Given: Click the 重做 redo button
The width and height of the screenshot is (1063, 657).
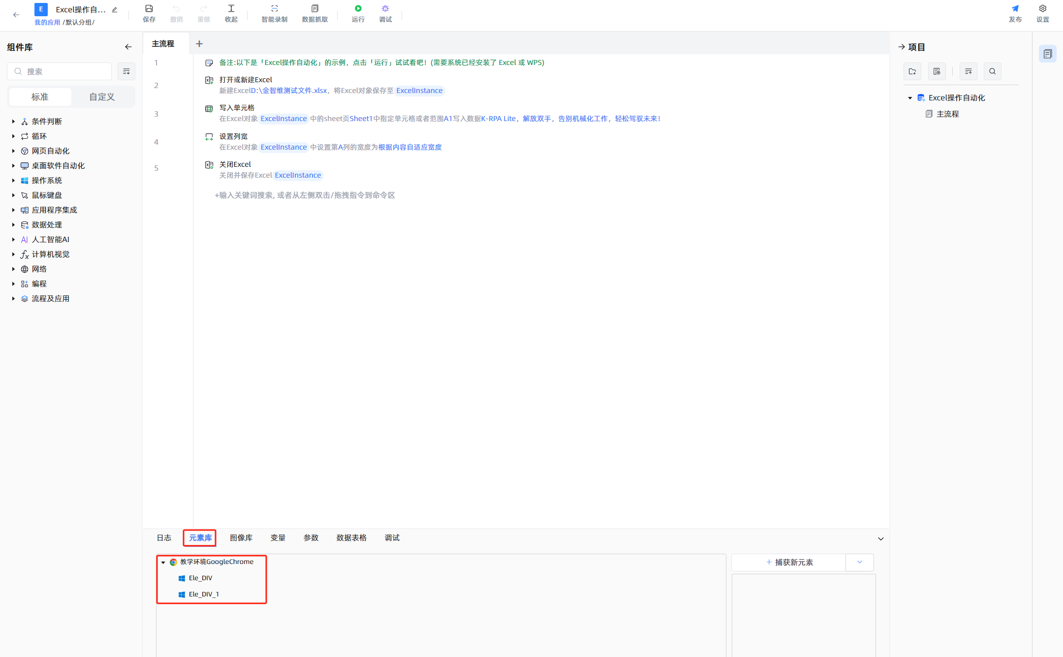Looking at the screenshot, I should click(x=204, y=13).
